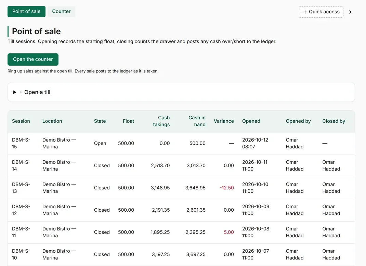Click Closed state of session DBM-S-13
The width and height of the screenshot is (366, 266).
pyautogui.click(x=102, y=188)
